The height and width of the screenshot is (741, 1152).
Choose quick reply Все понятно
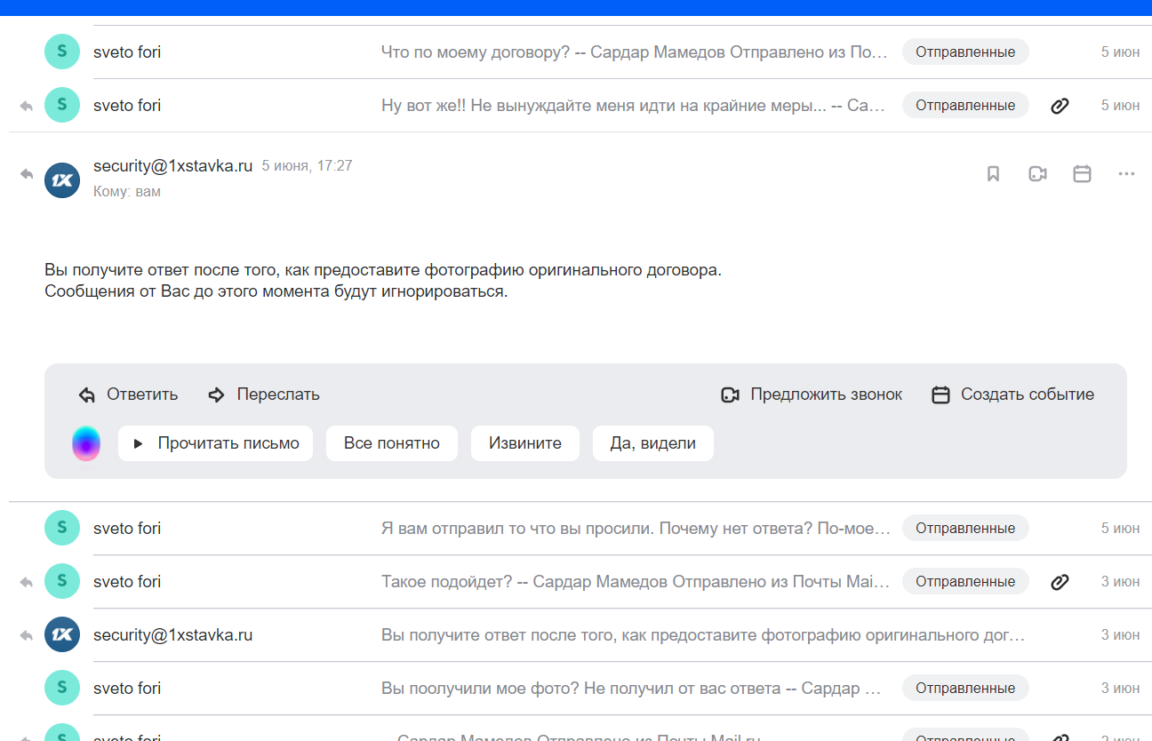coord(391,443)
